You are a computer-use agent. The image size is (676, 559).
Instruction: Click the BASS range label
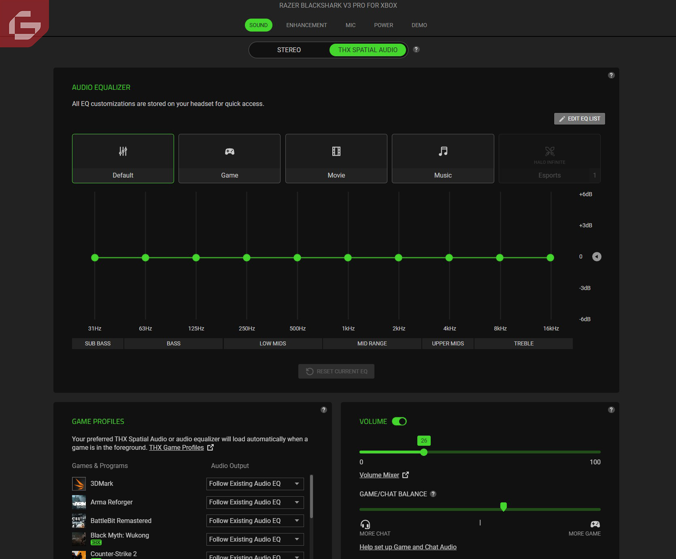[x=174, y=343]
